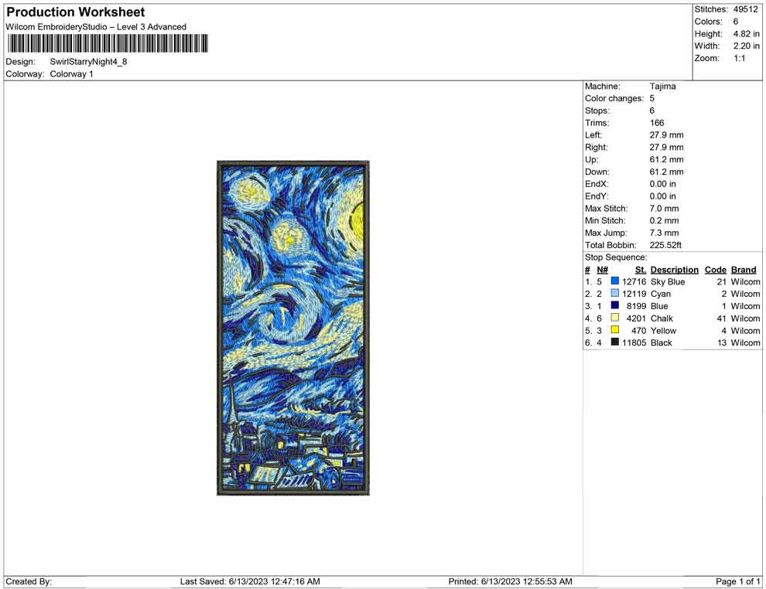Click the barcode under the header

pos(107,43)
